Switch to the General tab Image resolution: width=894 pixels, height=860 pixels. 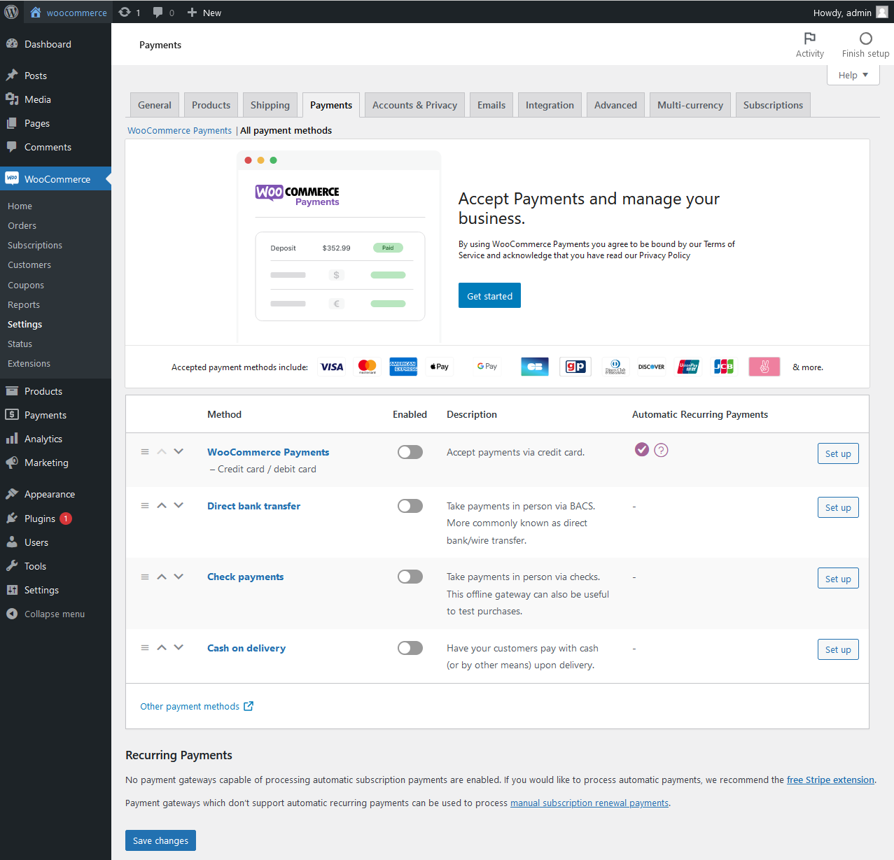point(155,105)
